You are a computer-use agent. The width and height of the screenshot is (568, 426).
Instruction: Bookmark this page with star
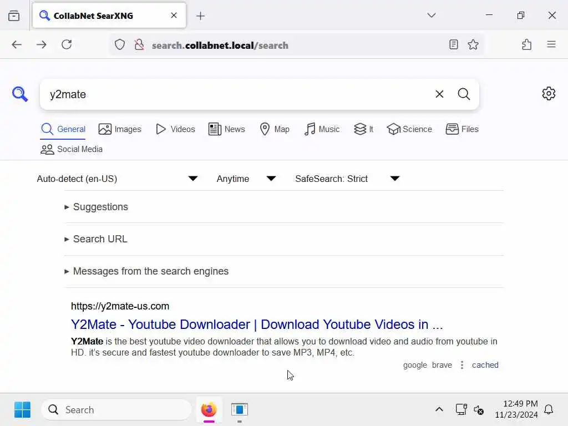click(473, 44)
